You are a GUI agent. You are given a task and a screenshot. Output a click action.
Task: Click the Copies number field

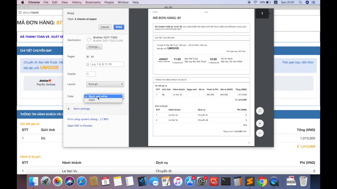click(x=91, y=74)
